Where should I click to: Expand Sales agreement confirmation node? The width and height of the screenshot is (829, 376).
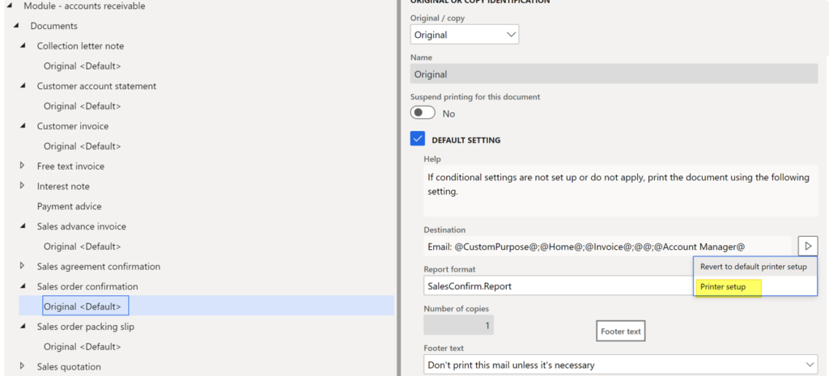23,266
